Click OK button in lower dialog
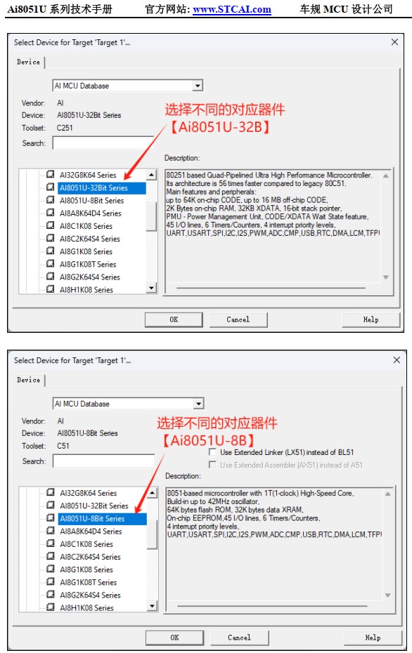 [x=175, y=638]
